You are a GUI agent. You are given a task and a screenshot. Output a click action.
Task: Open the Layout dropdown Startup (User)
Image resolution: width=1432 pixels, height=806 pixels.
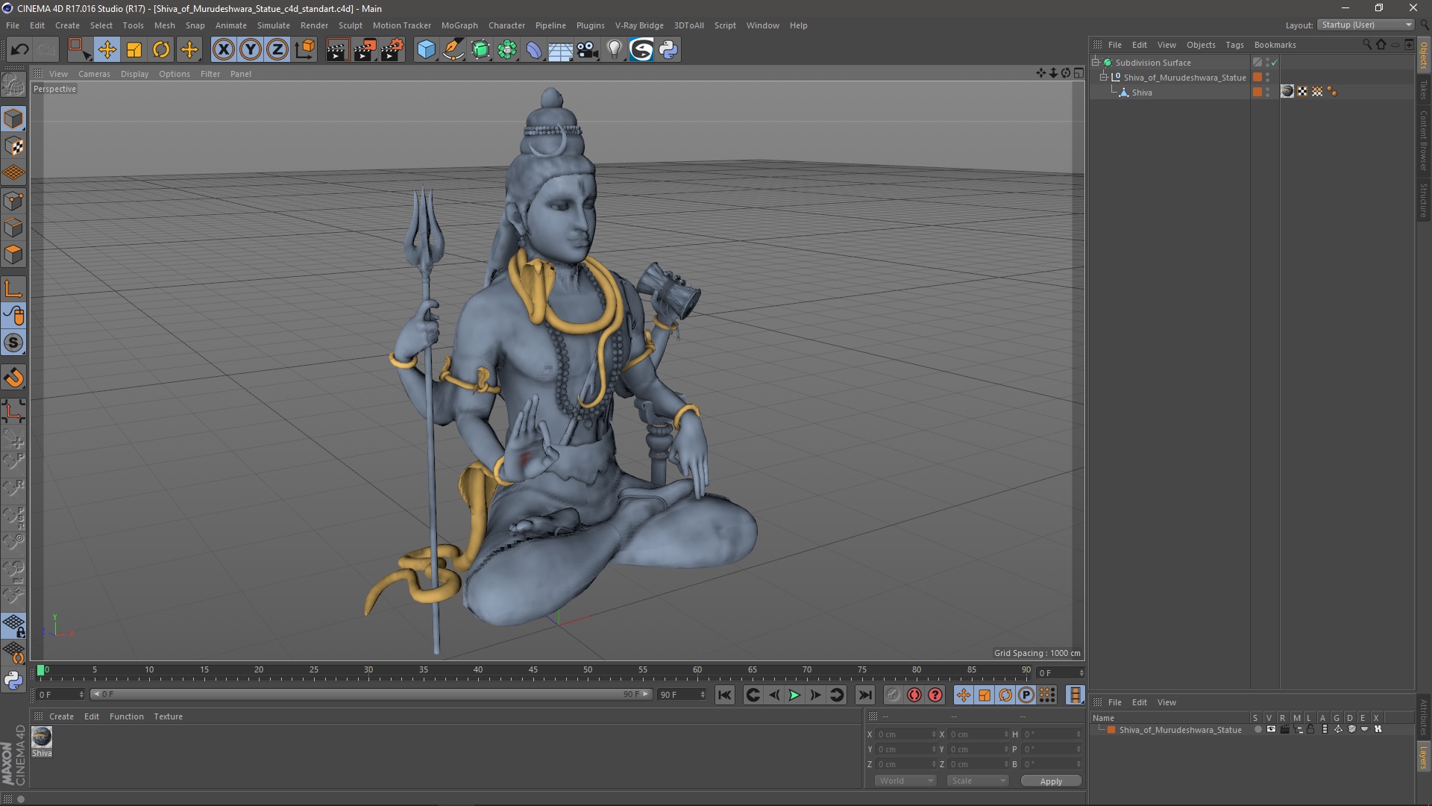click(x=1366, y=25)
